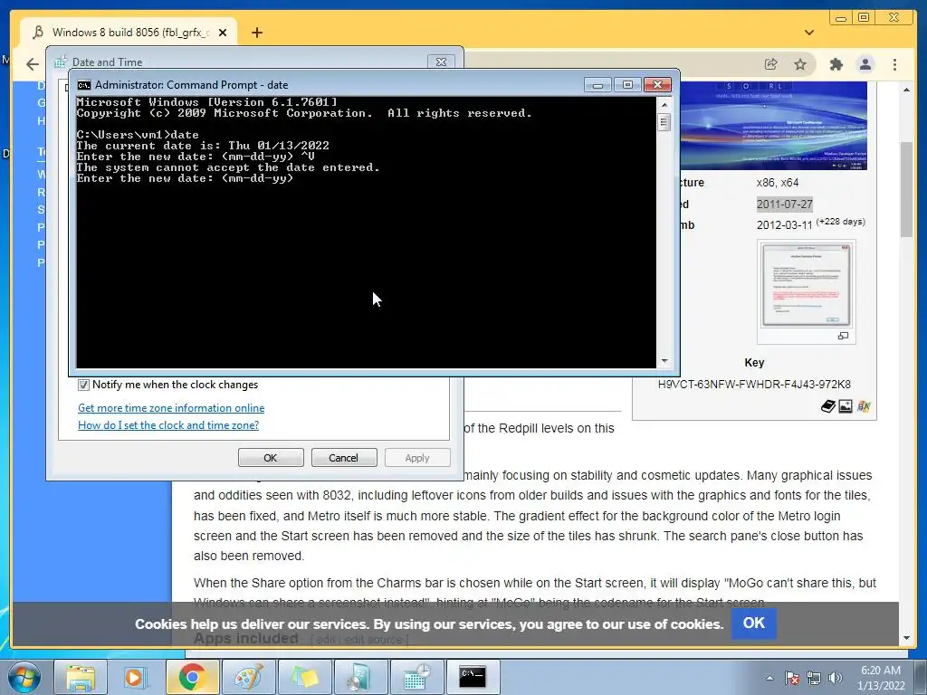
Task: Open a new Chrome tab with plus button
Action: 256,33
